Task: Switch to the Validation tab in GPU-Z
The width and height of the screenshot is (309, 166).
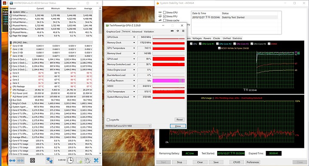Action: coord(149,31)
